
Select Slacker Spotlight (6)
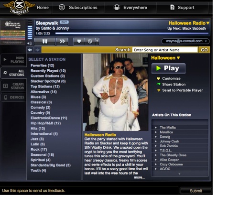tap(48, 81)
